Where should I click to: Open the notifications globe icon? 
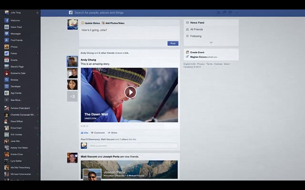coord(230,13)
